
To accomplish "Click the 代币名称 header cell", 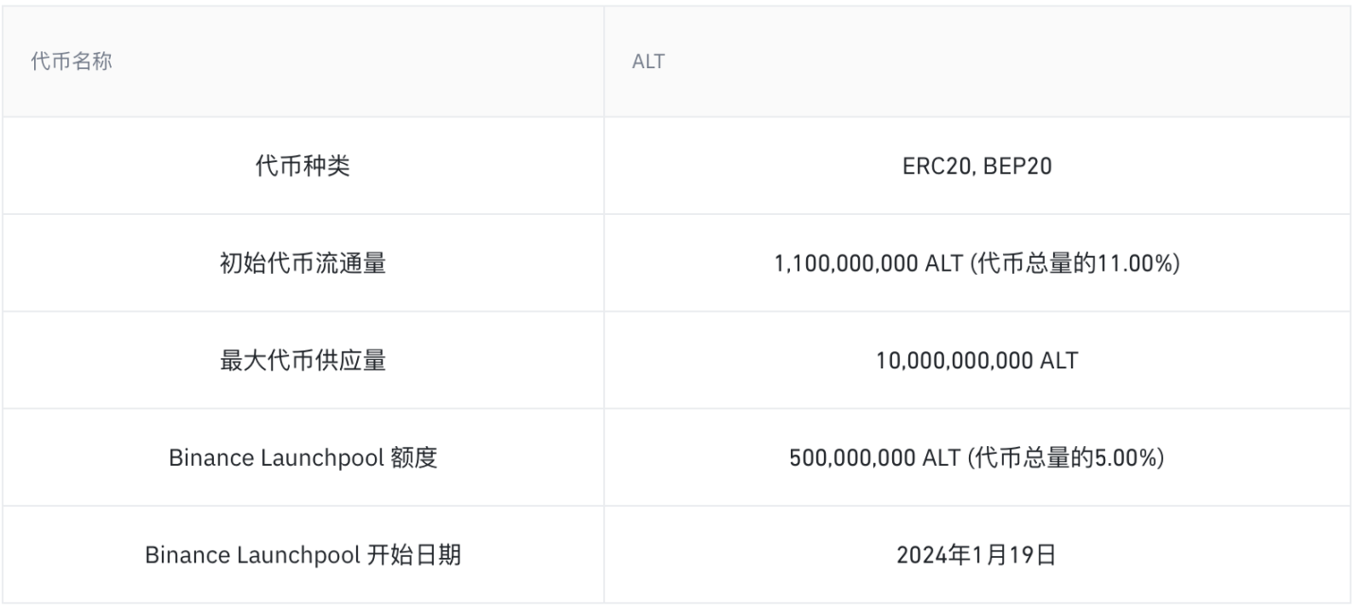I will click(x=302, y=62).
